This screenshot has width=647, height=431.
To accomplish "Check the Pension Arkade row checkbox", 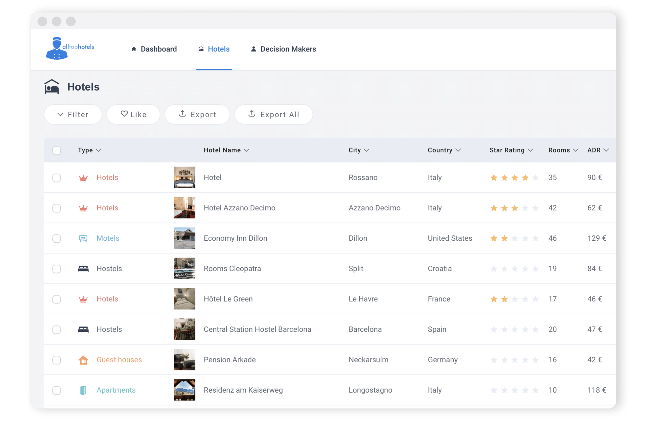I will coord(57,360).
